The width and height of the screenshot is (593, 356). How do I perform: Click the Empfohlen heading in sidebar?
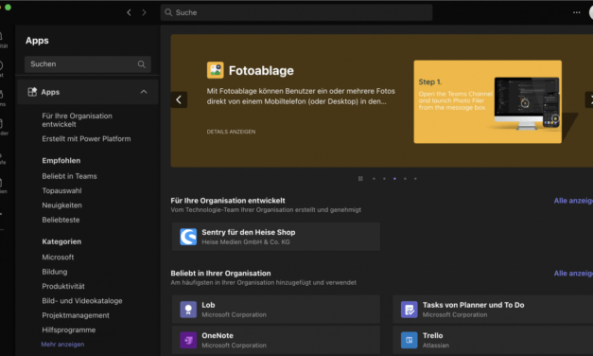[x=61, y=161]
